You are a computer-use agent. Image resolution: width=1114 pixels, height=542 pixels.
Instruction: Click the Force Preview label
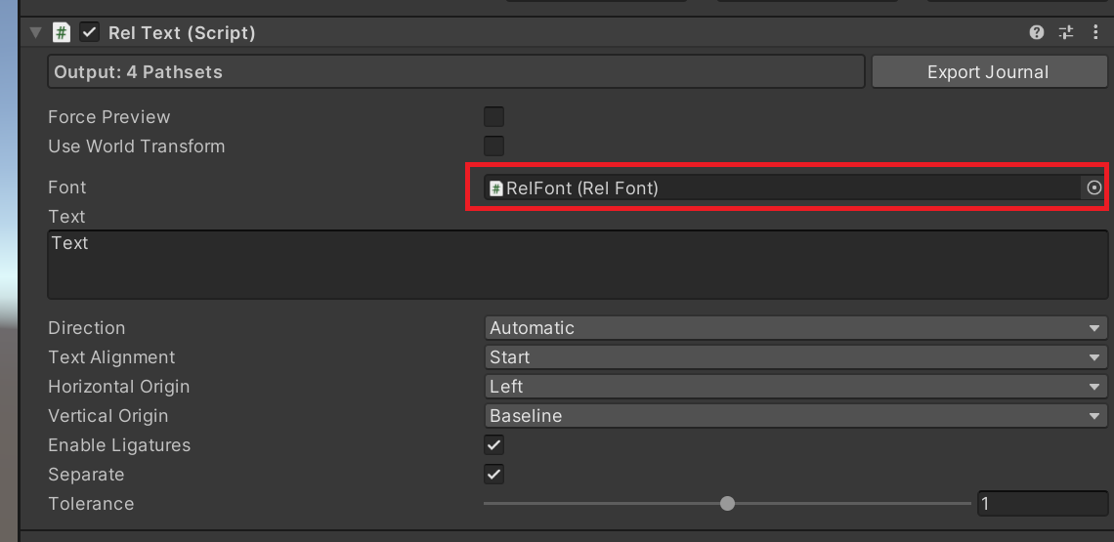(x=109, y=116)
